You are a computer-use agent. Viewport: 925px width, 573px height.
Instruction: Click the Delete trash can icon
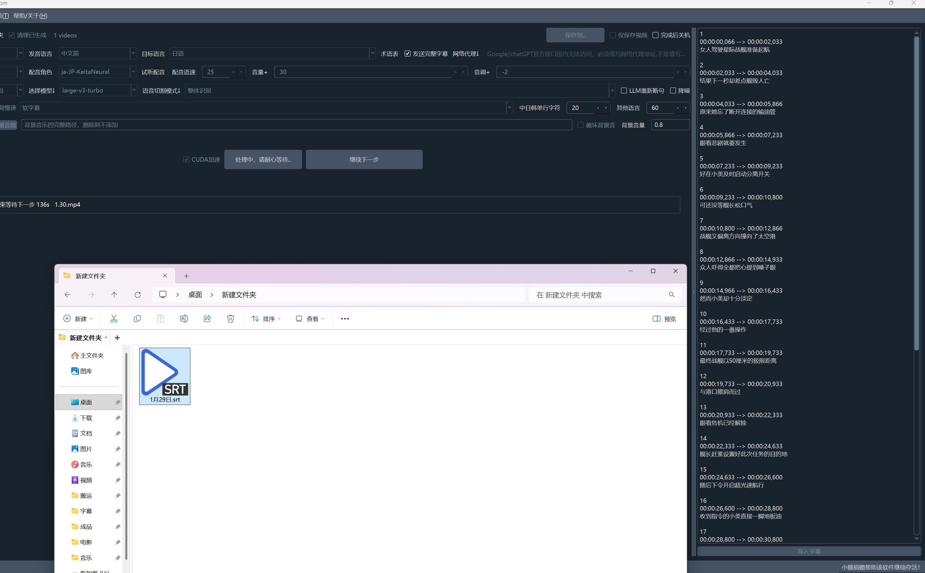(231, 319)
